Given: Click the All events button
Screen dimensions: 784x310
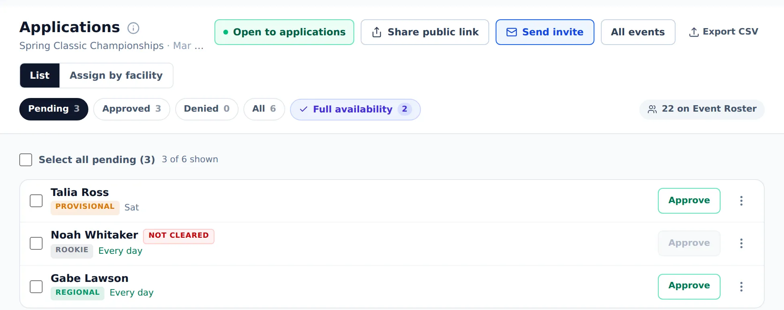Looking at the screenshot, I should (x=638, y=32).
